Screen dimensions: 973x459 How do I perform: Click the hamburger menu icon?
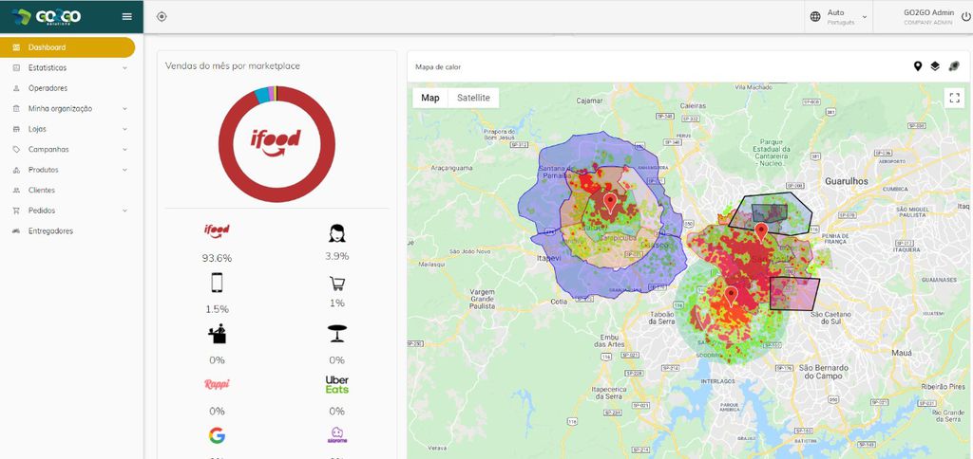(x=126, y=17)
